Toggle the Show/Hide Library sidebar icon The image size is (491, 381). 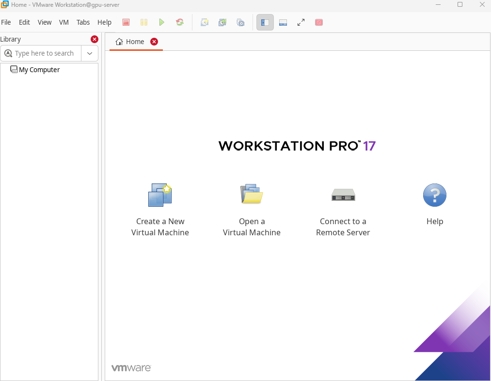[x=265, y=22]
